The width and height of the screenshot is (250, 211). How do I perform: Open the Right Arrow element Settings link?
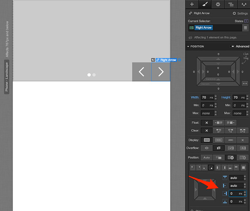point(240,14)
